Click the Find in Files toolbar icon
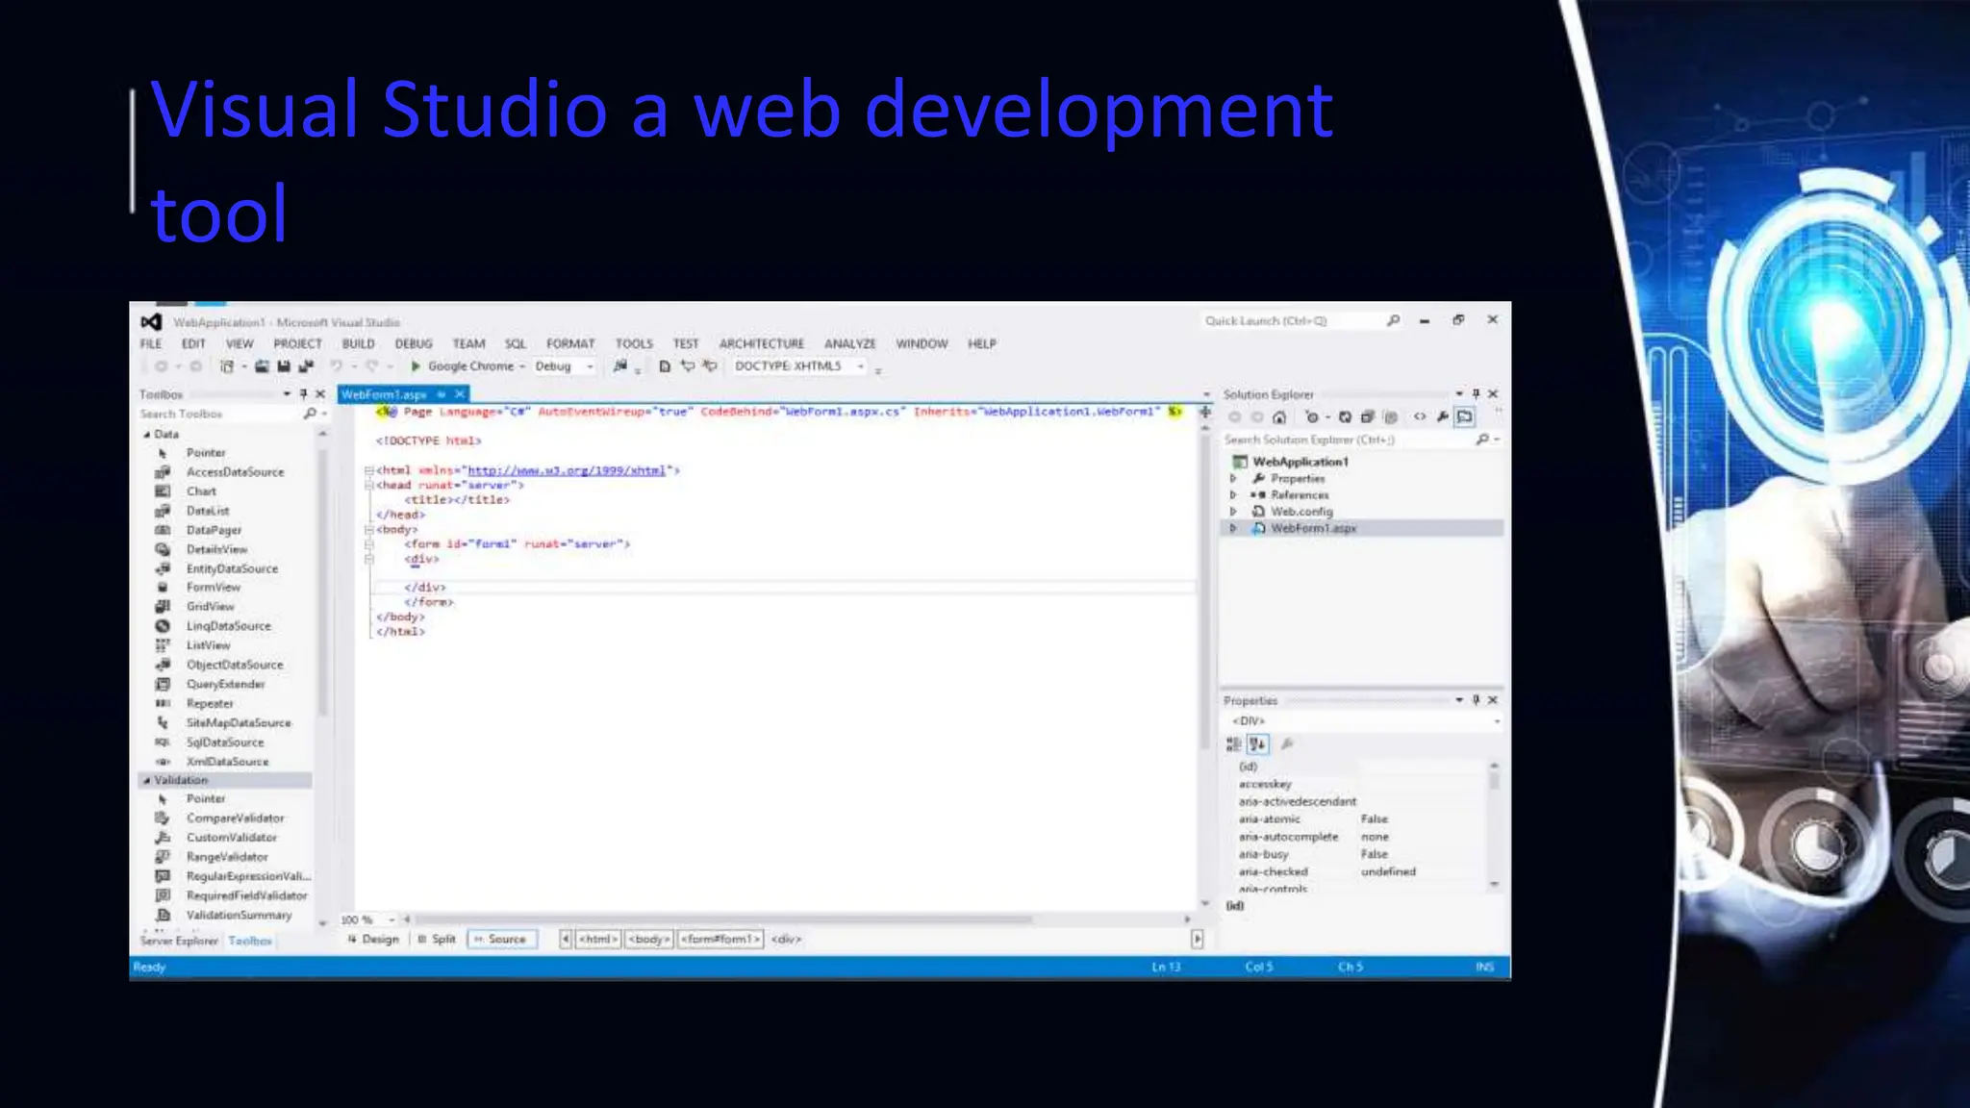Screen dimensions: 1970x1108 (x=620, y=366)
